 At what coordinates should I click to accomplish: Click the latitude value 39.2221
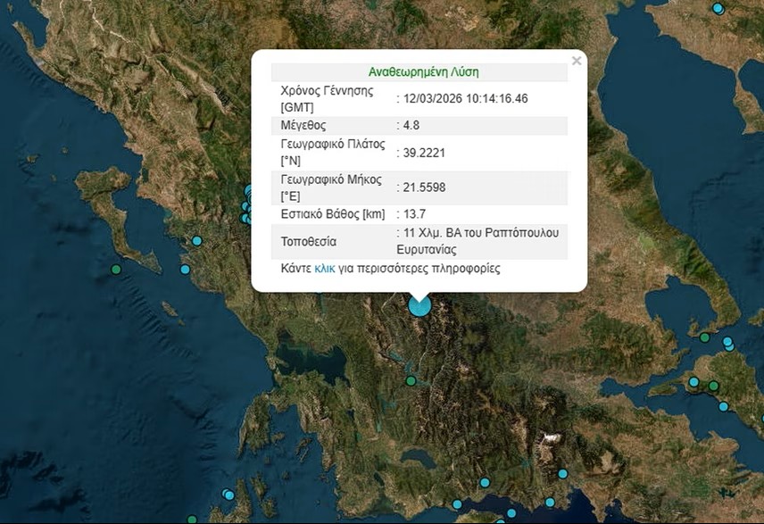(424, 153)
